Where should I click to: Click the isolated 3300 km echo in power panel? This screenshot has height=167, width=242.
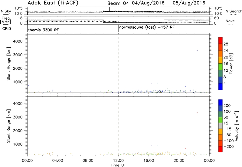coord(197,50)
